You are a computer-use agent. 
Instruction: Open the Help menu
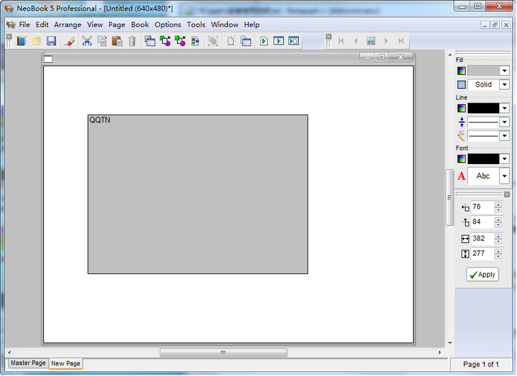[x=252, y=24]
